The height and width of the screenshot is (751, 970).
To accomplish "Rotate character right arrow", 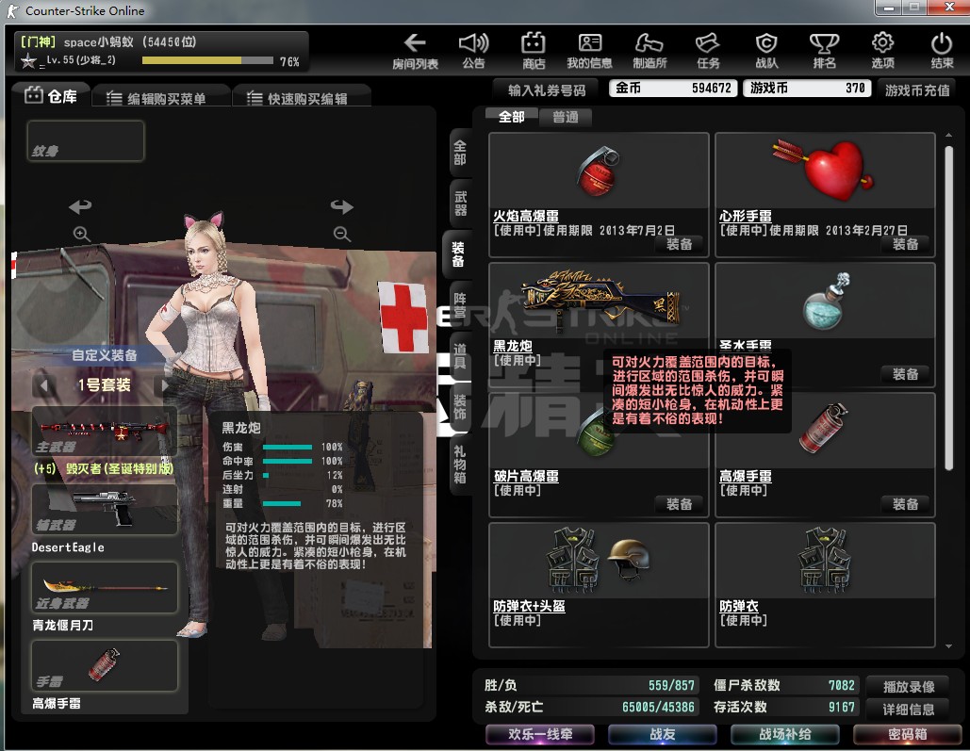I will pos(342,206).
